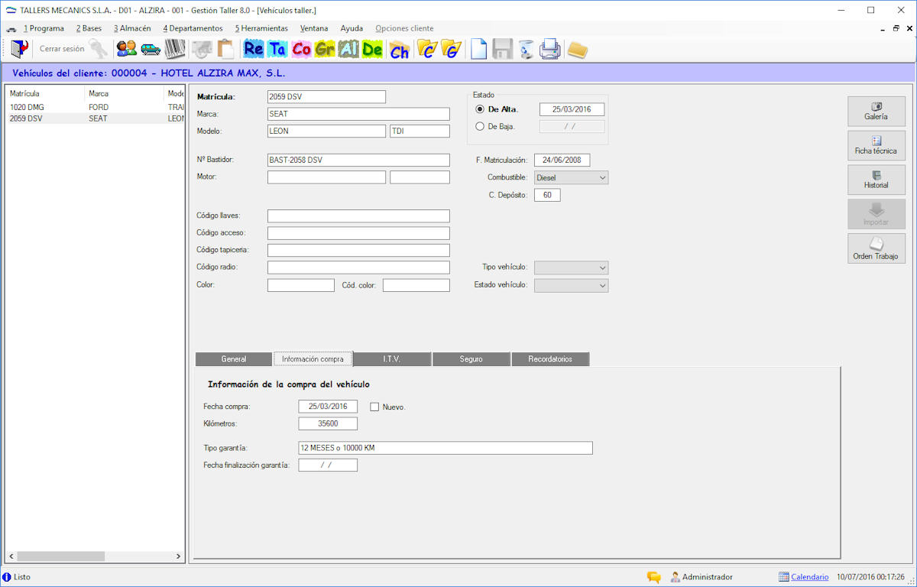
Task: Open the Ventana menu
Action: pyautogui.click(x=314, y=28)
